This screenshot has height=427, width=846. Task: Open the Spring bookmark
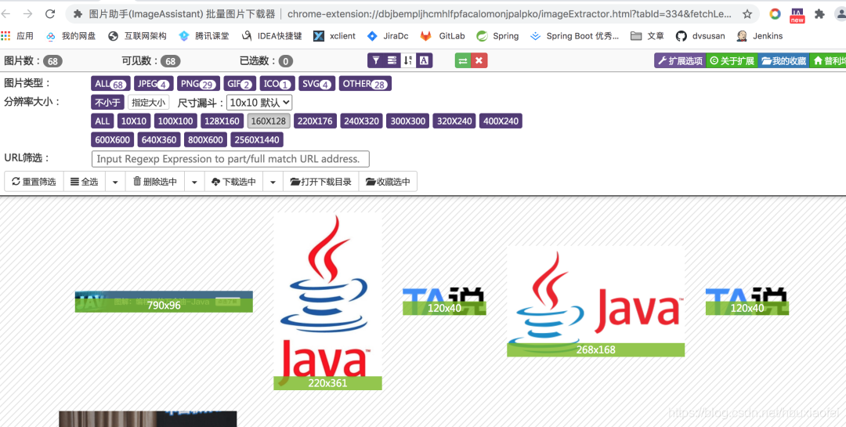pos(498,36)
